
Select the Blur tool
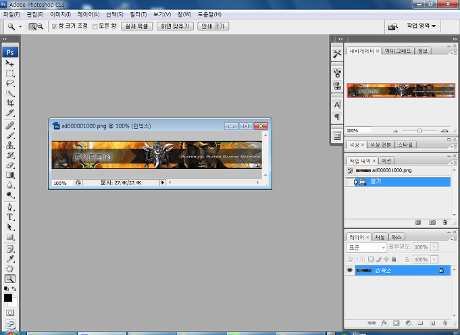pos(9,185)
